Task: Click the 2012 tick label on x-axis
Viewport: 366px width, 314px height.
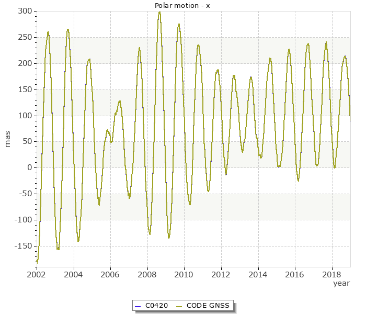Action: [221, 274]
